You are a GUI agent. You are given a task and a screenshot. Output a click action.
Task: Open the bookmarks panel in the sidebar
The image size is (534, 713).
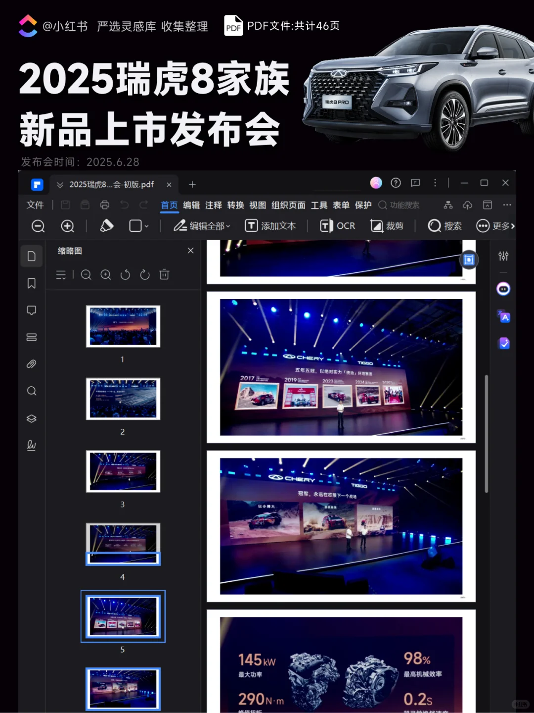[32, 283]
